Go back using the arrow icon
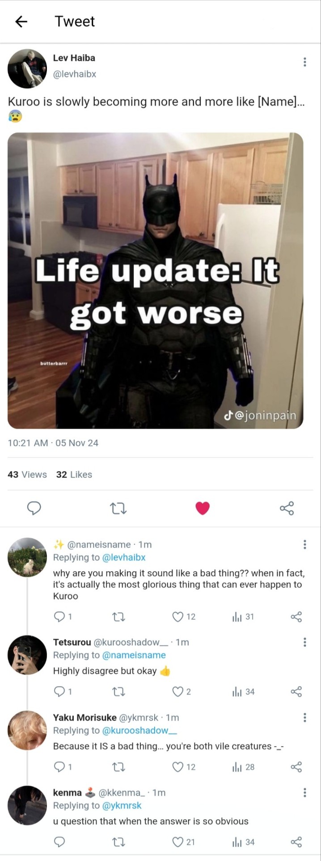Image resolution: width=321 pixels, height=861 pixels. pos(21,21)
